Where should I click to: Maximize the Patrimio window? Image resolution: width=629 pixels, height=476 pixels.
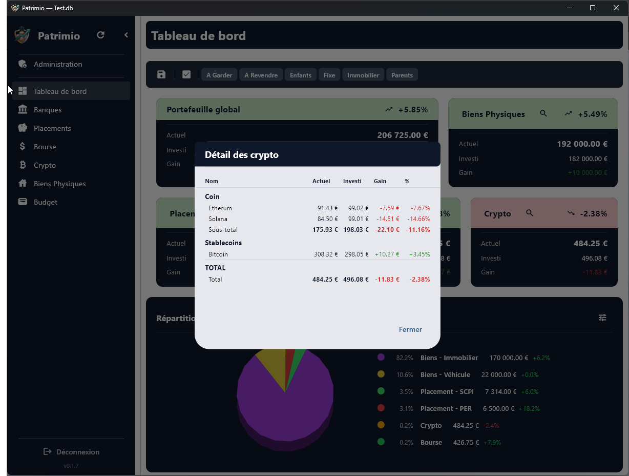pyautogui.click(x=593, y=8)
